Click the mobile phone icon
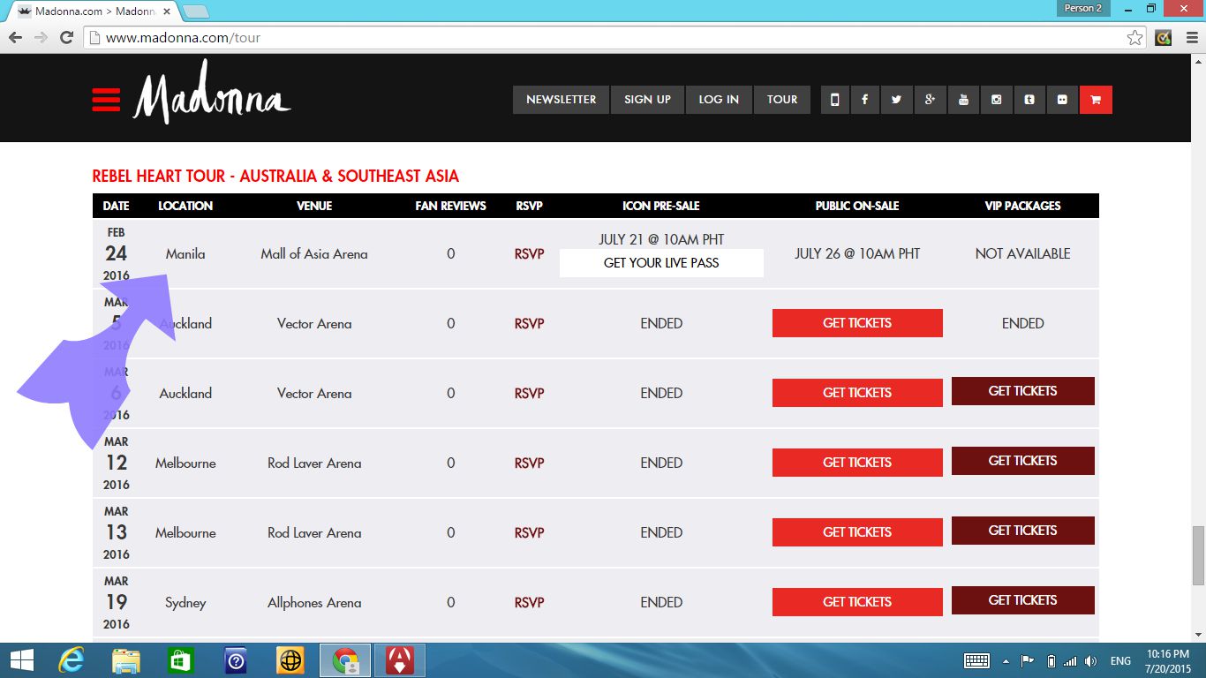The height and width of the screenshot is (678, 1206). (x=834, y=100)
